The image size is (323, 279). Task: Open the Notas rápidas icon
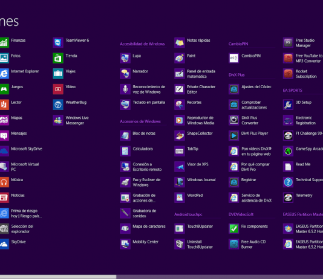(180, 43)
